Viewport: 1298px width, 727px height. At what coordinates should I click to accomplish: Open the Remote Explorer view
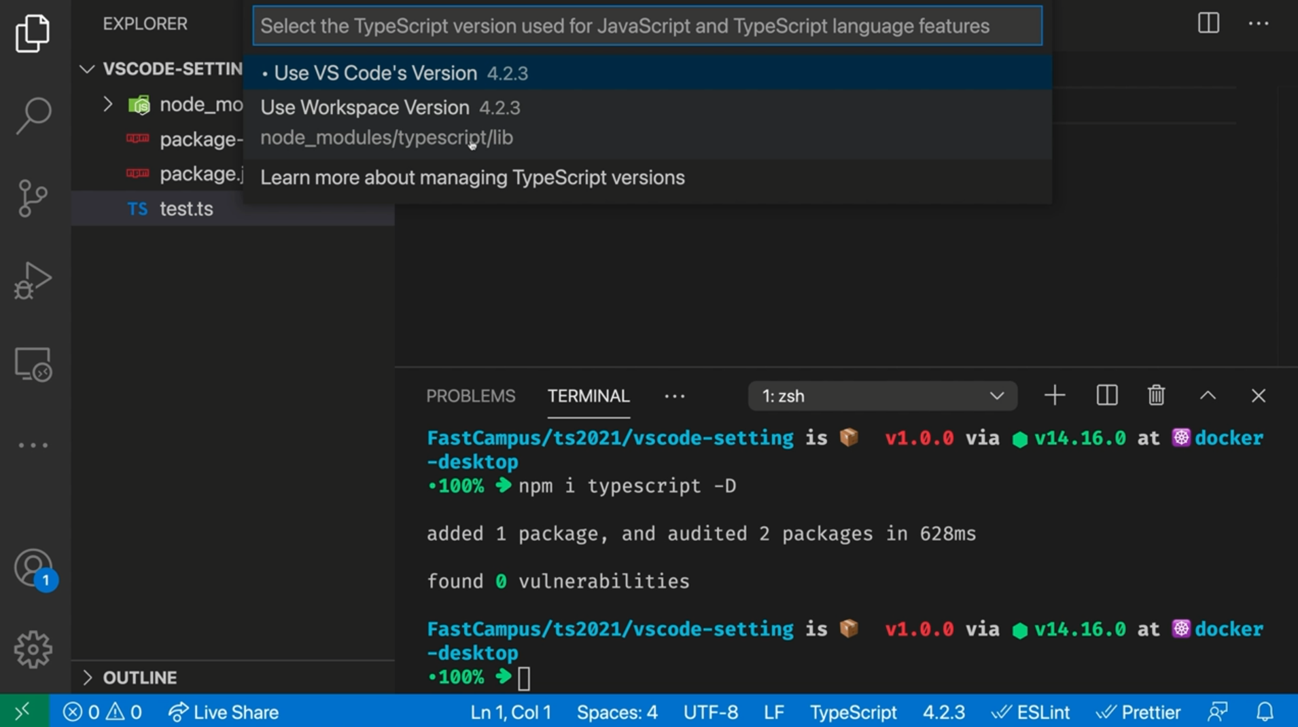point(33,365)
